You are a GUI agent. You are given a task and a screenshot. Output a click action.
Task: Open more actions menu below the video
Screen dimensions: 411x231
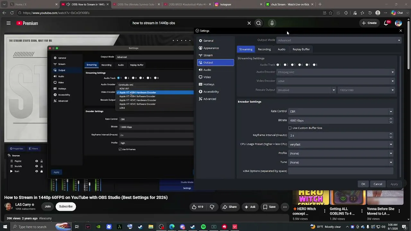(284, 207)
